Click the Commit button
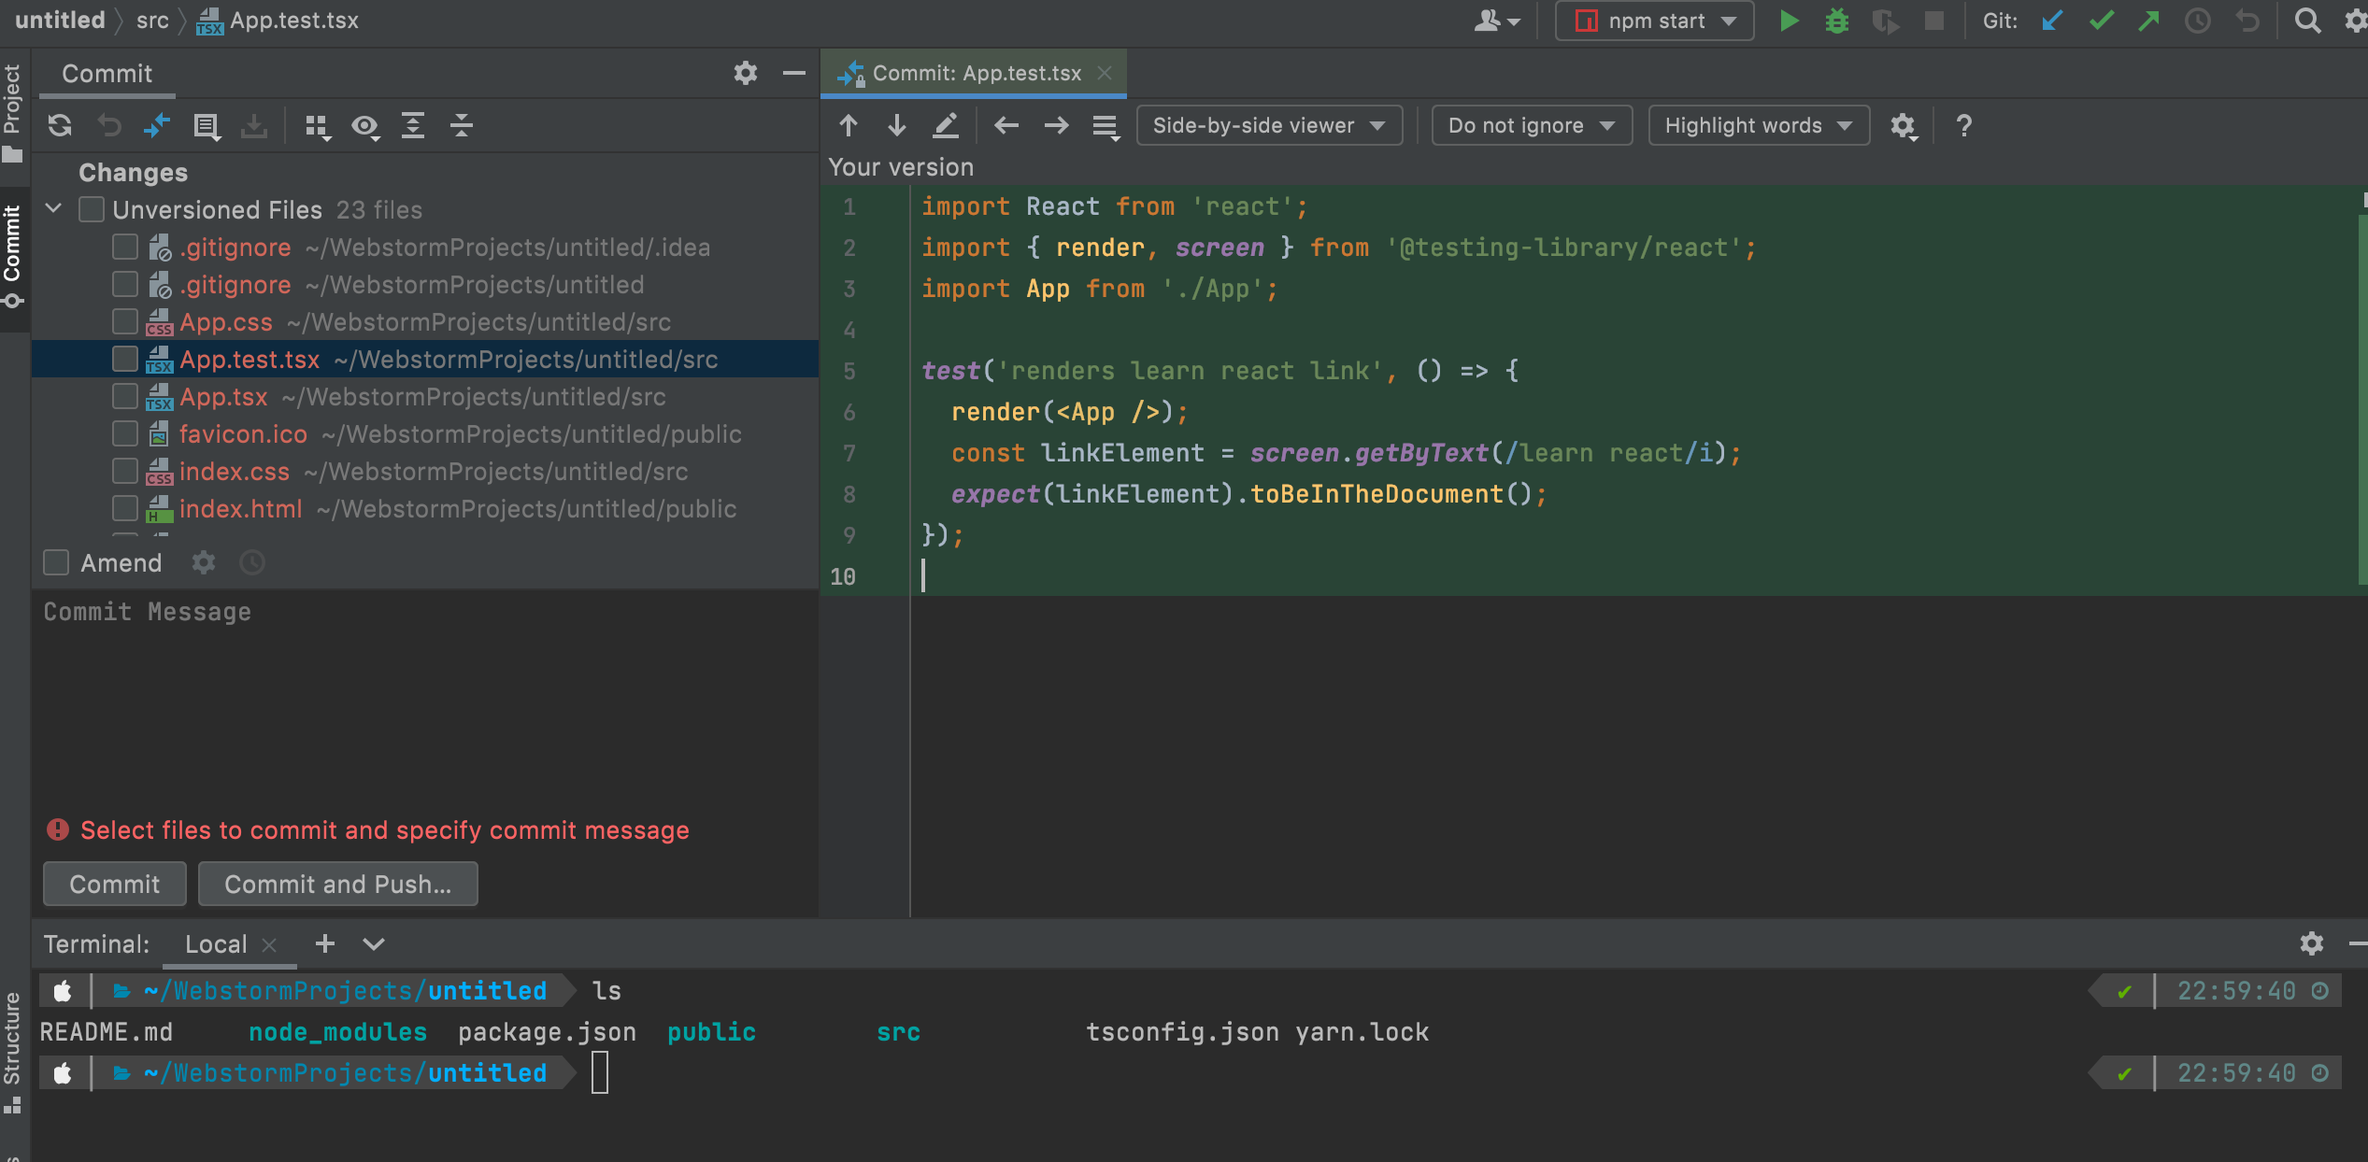 [114, 884]
